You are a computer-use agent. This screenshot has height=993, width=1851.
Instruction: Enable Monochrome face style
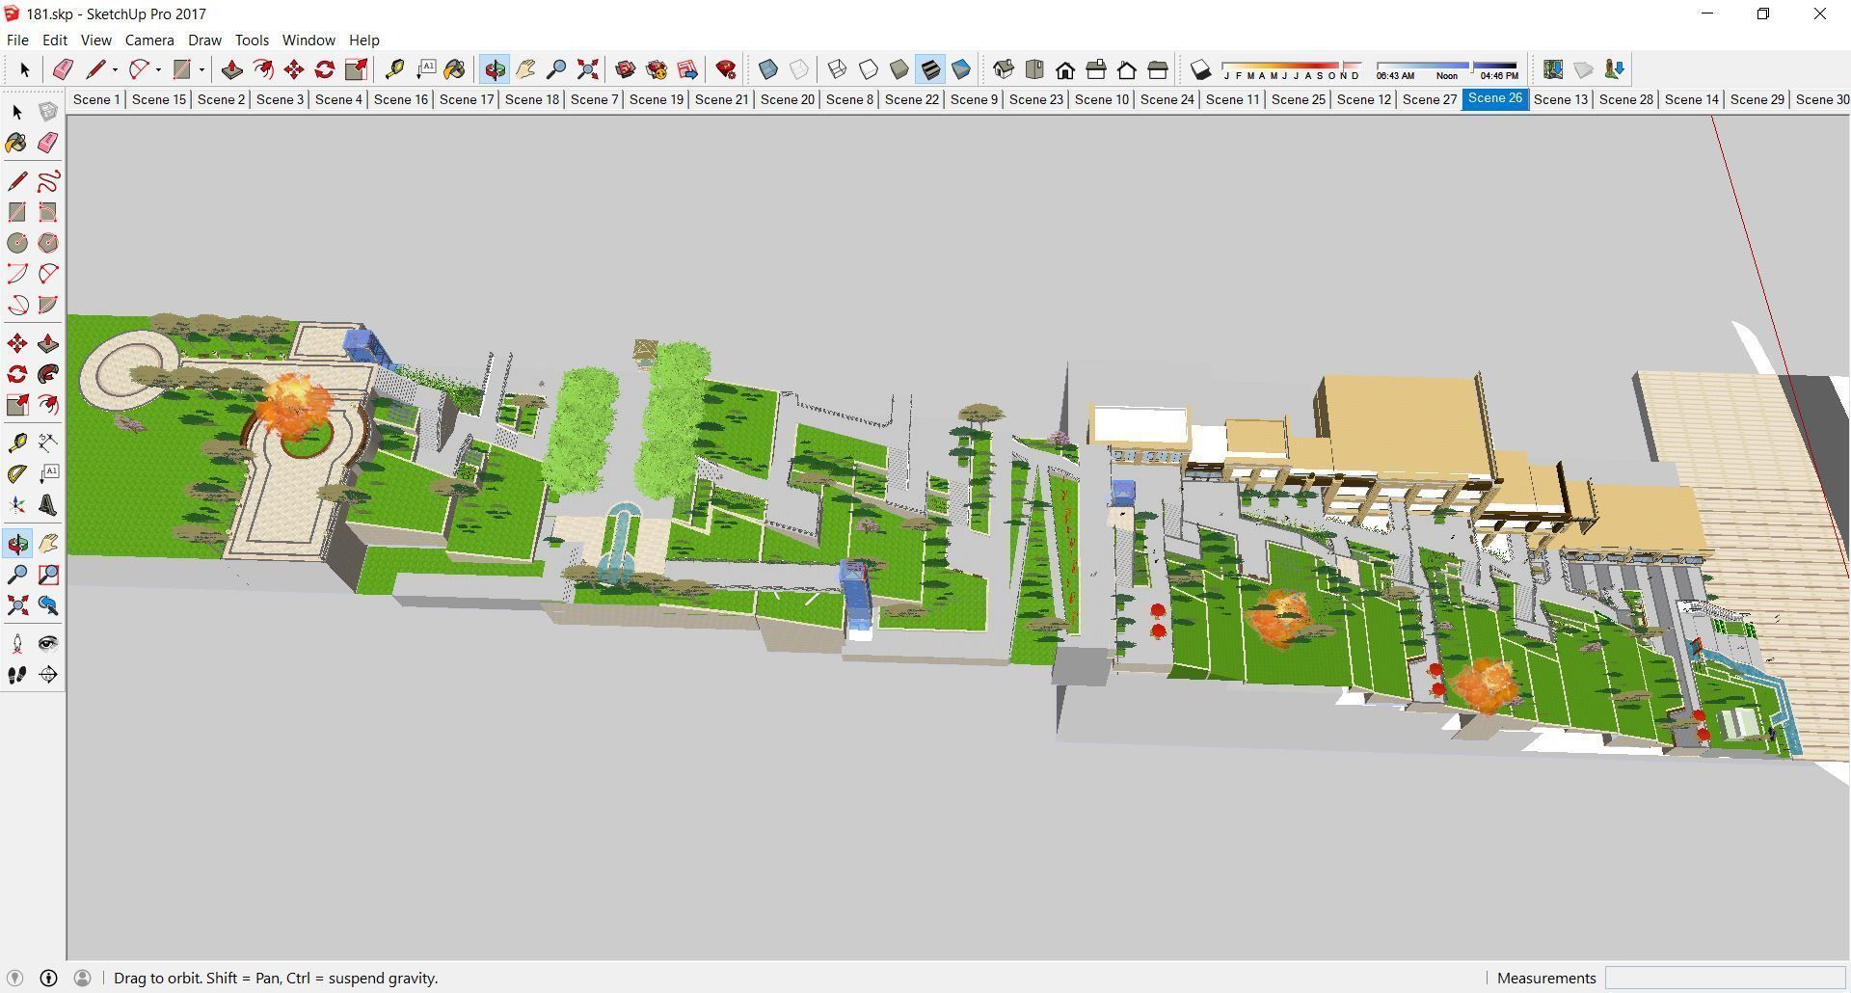pyautogui.click(x=961, y=69)
